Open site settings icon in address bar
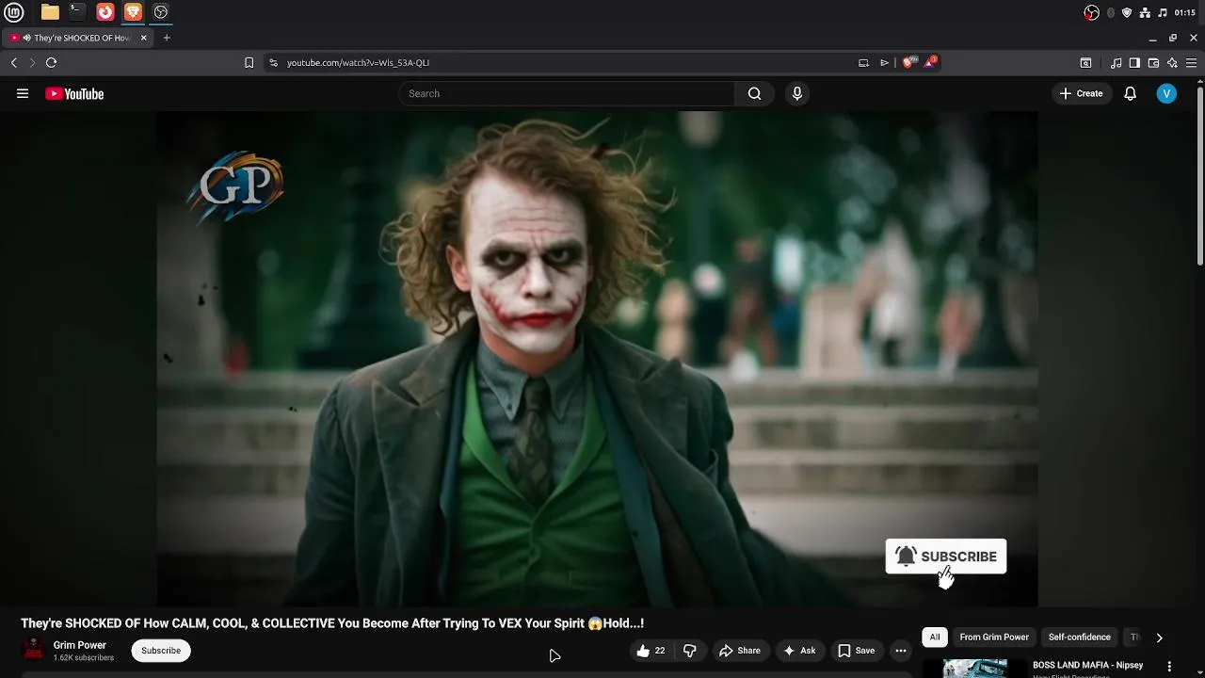The image size is (1205, 678). 273,62
